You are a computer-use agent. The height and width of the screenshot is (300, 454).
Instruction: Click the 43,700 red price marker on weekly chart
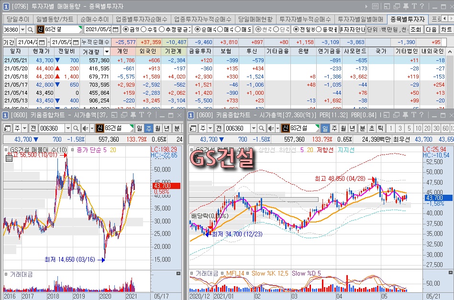166,186
